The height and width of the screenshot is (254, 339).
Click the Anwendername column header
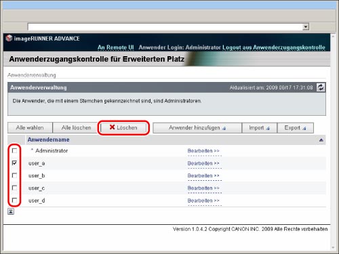(48, 140)
